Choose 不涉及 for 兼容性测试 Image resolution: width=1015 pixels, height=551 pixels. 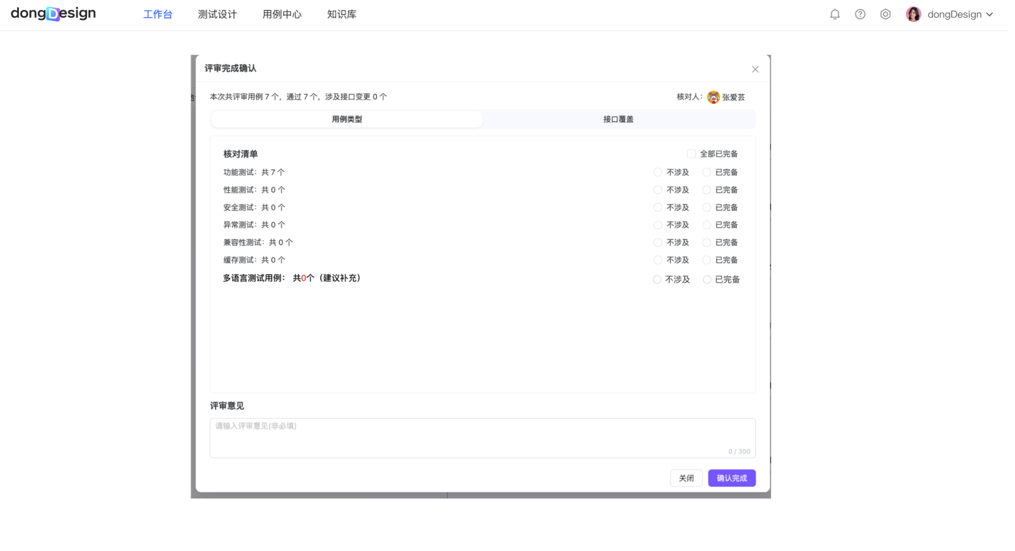[658, 243]
